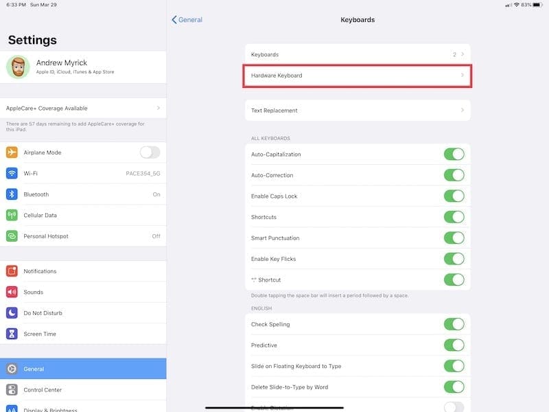The image size is (549, 412).
Task: Open Control Center in sidebar
Action: click(x=83, y=389)
